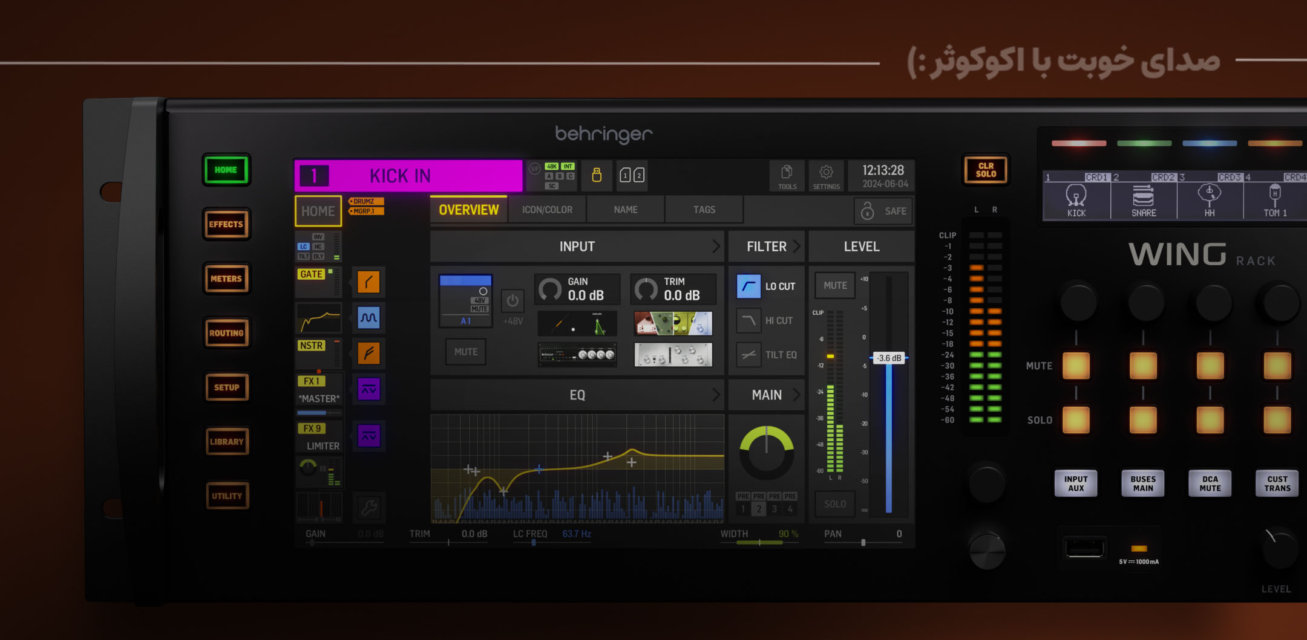Click the EQ curve thumbnail in strip
This screenshot has height=640, width=1307.
point(318,318)
